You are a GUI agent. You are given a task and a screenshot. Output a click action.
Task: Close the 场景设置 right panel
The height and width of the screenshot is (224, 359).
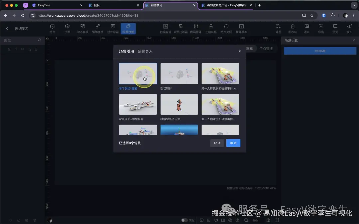click(353, 40)
